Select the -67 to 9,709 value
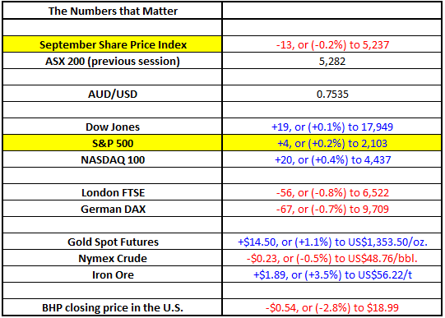445x318 pixels. pyautogui.click(x=332, y=209)
